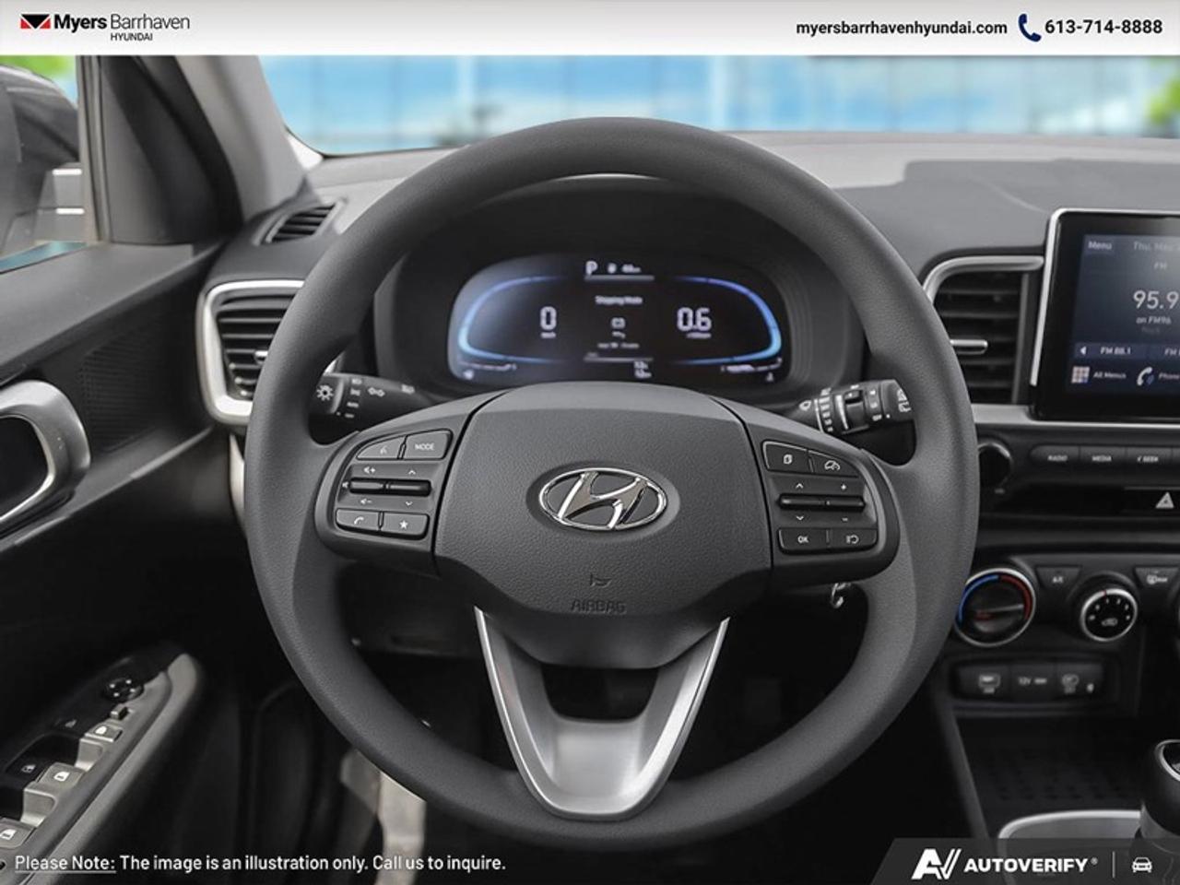Screen dimensions: 1180x885
Task: Toggle the A/C button
Action: click(1057, 581)
